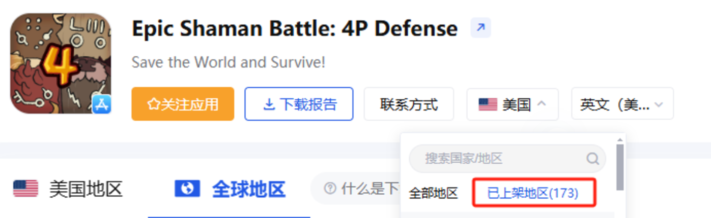The image size is (711, 218).
Task: Click the region list scrollbar thumb
Action: [x=619, y=167]
